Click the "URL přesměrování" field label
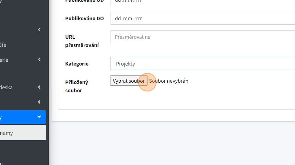Screen dimensions: 295x165 [x=82, y=41]
